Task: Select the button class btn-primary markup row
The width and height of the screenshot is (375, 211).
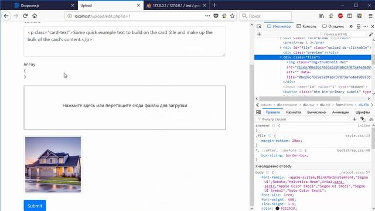Action: (x=327, y=92)
